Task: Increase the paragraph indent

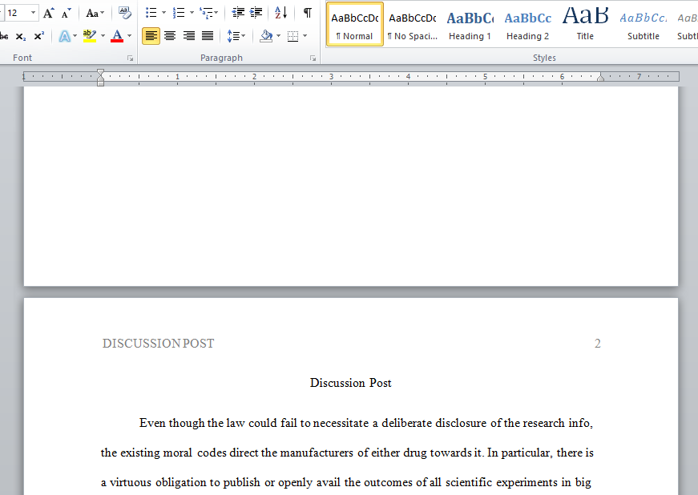Action: [256, 13]
